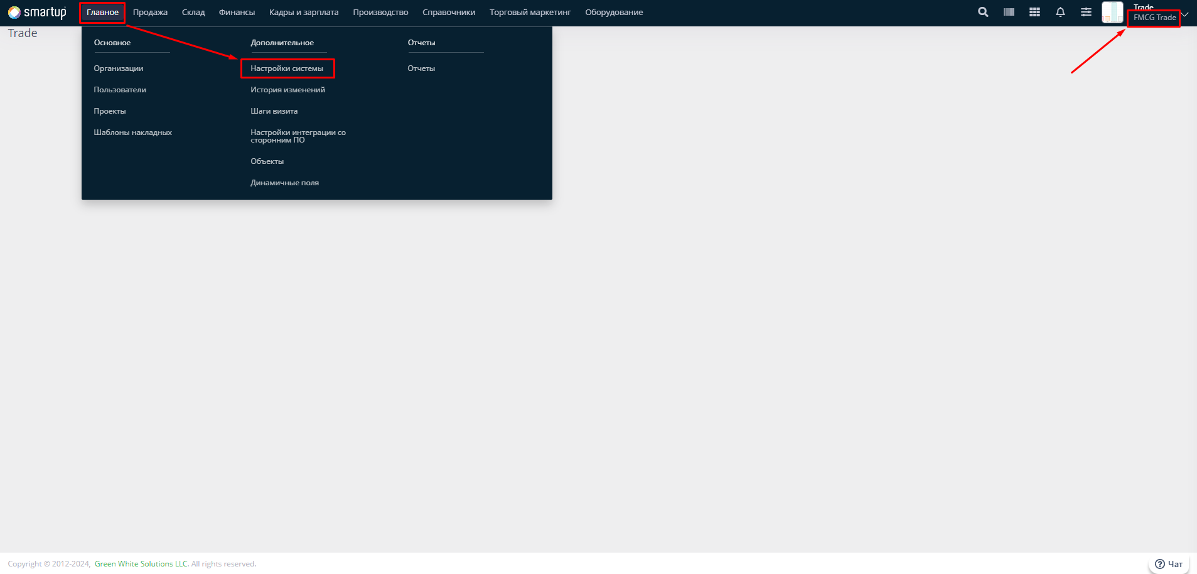Open the Справочники menu
1197x574 pixels.
[449, 13]
